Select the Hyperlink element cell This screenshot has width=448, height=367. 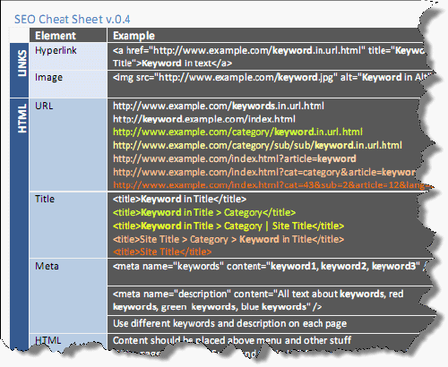(68, 56)
